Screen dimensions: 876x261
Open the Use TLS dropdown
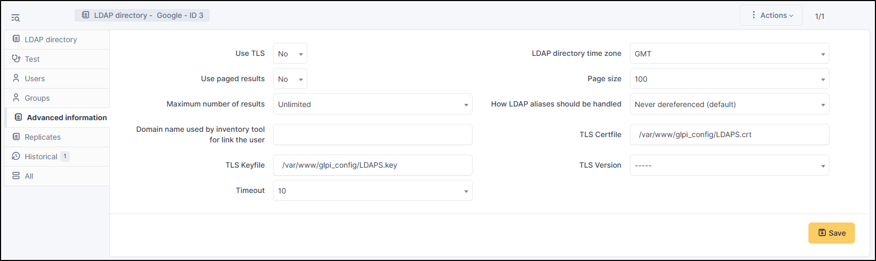[x=290, y=54]
